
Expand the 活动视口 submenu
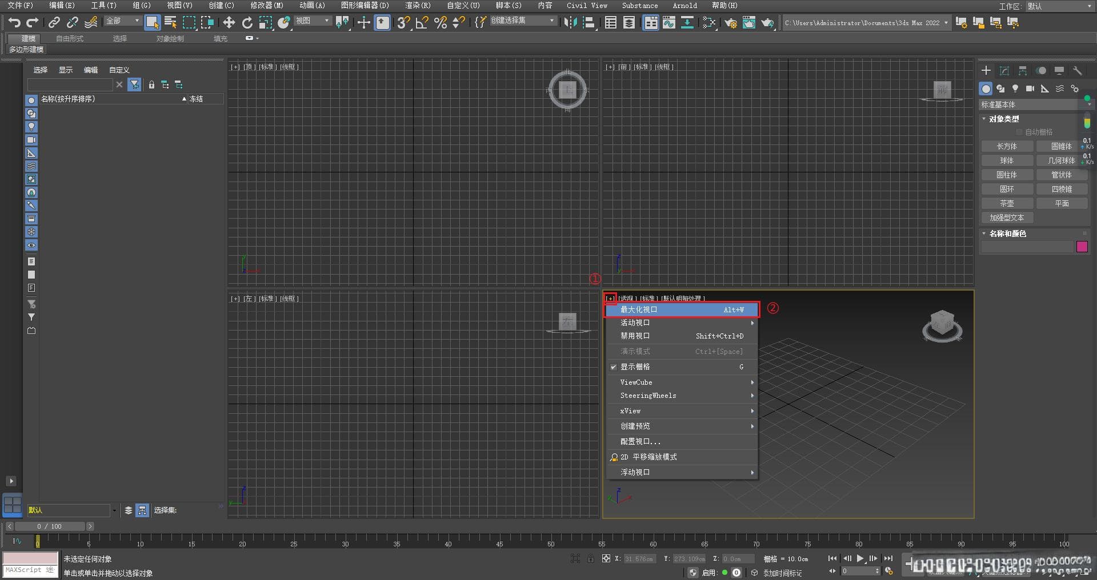pos(682,323)
